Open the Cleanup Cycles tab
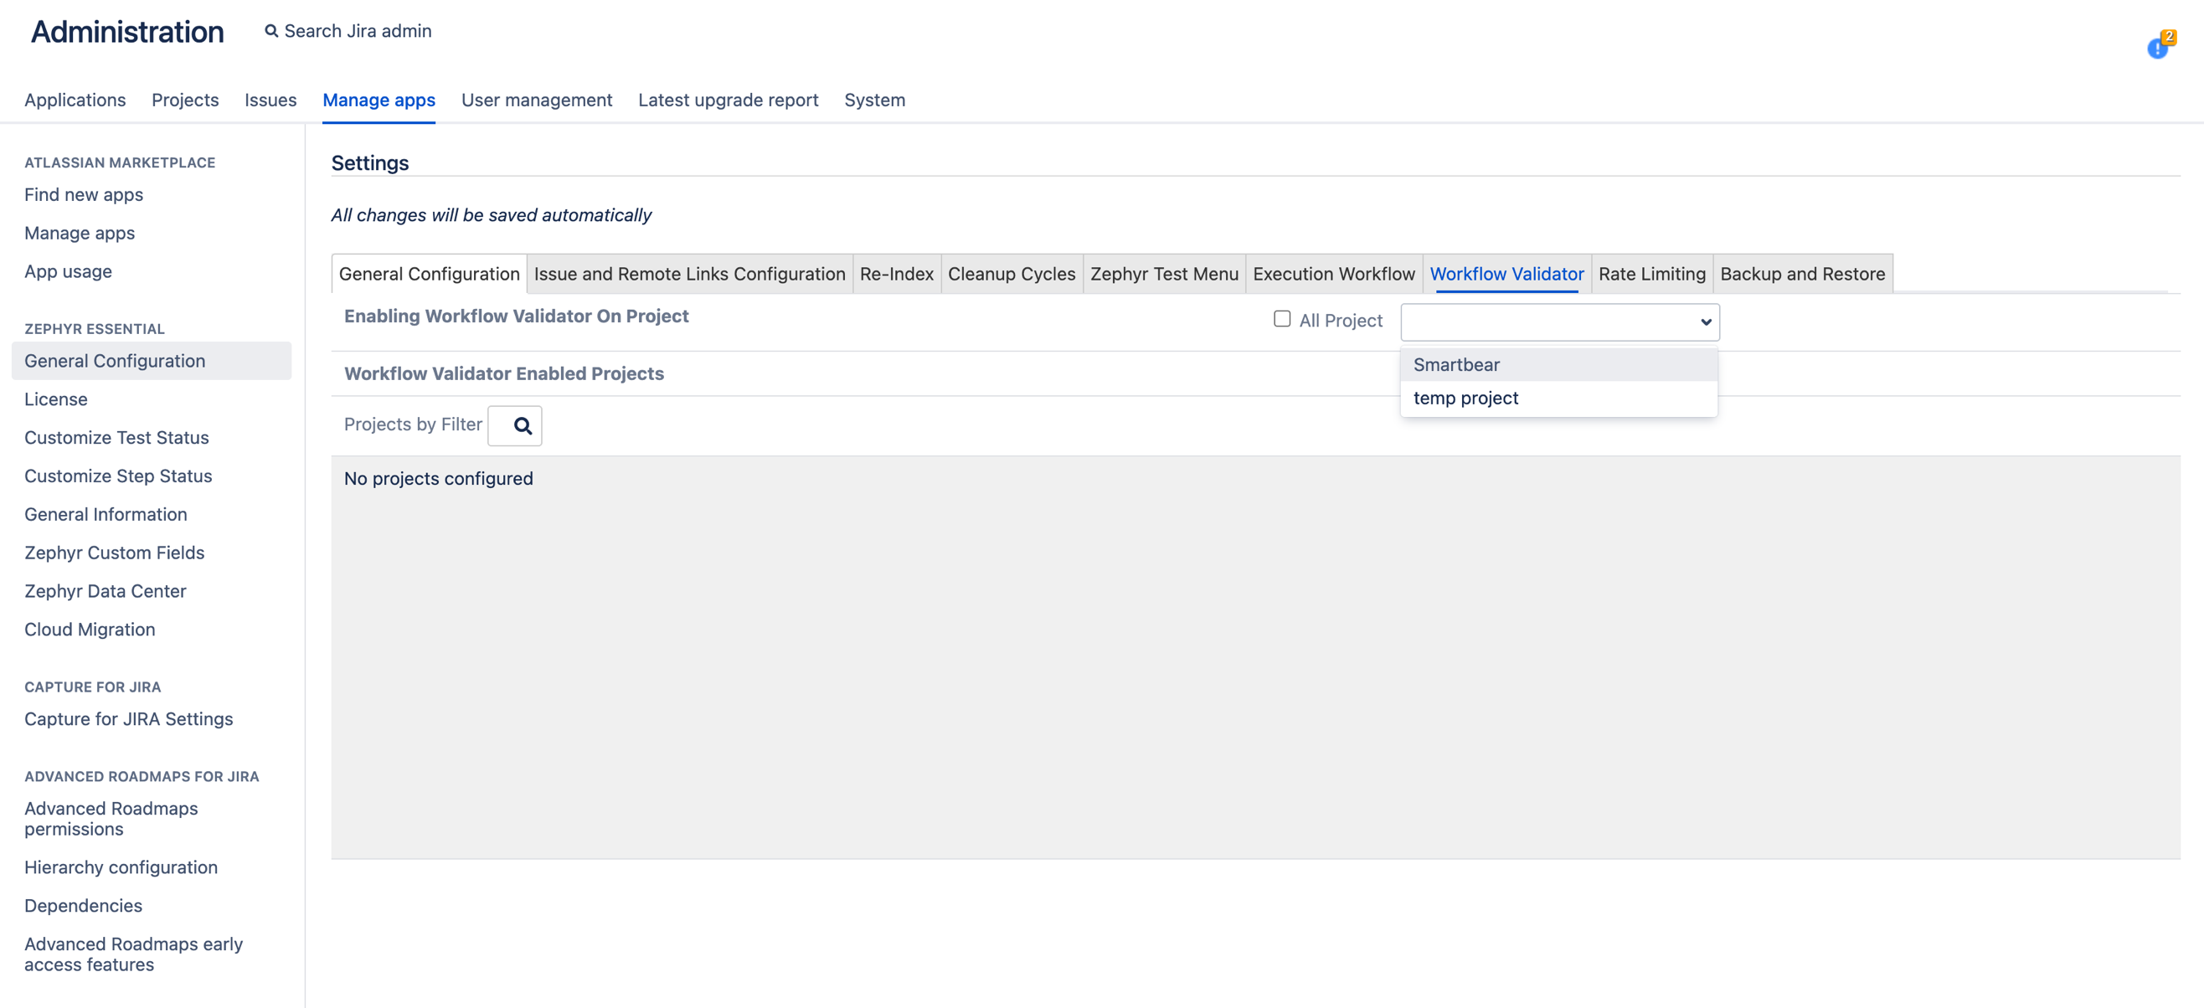The width and height of the screenshot is (2204, 1008). click(1012, 274)
